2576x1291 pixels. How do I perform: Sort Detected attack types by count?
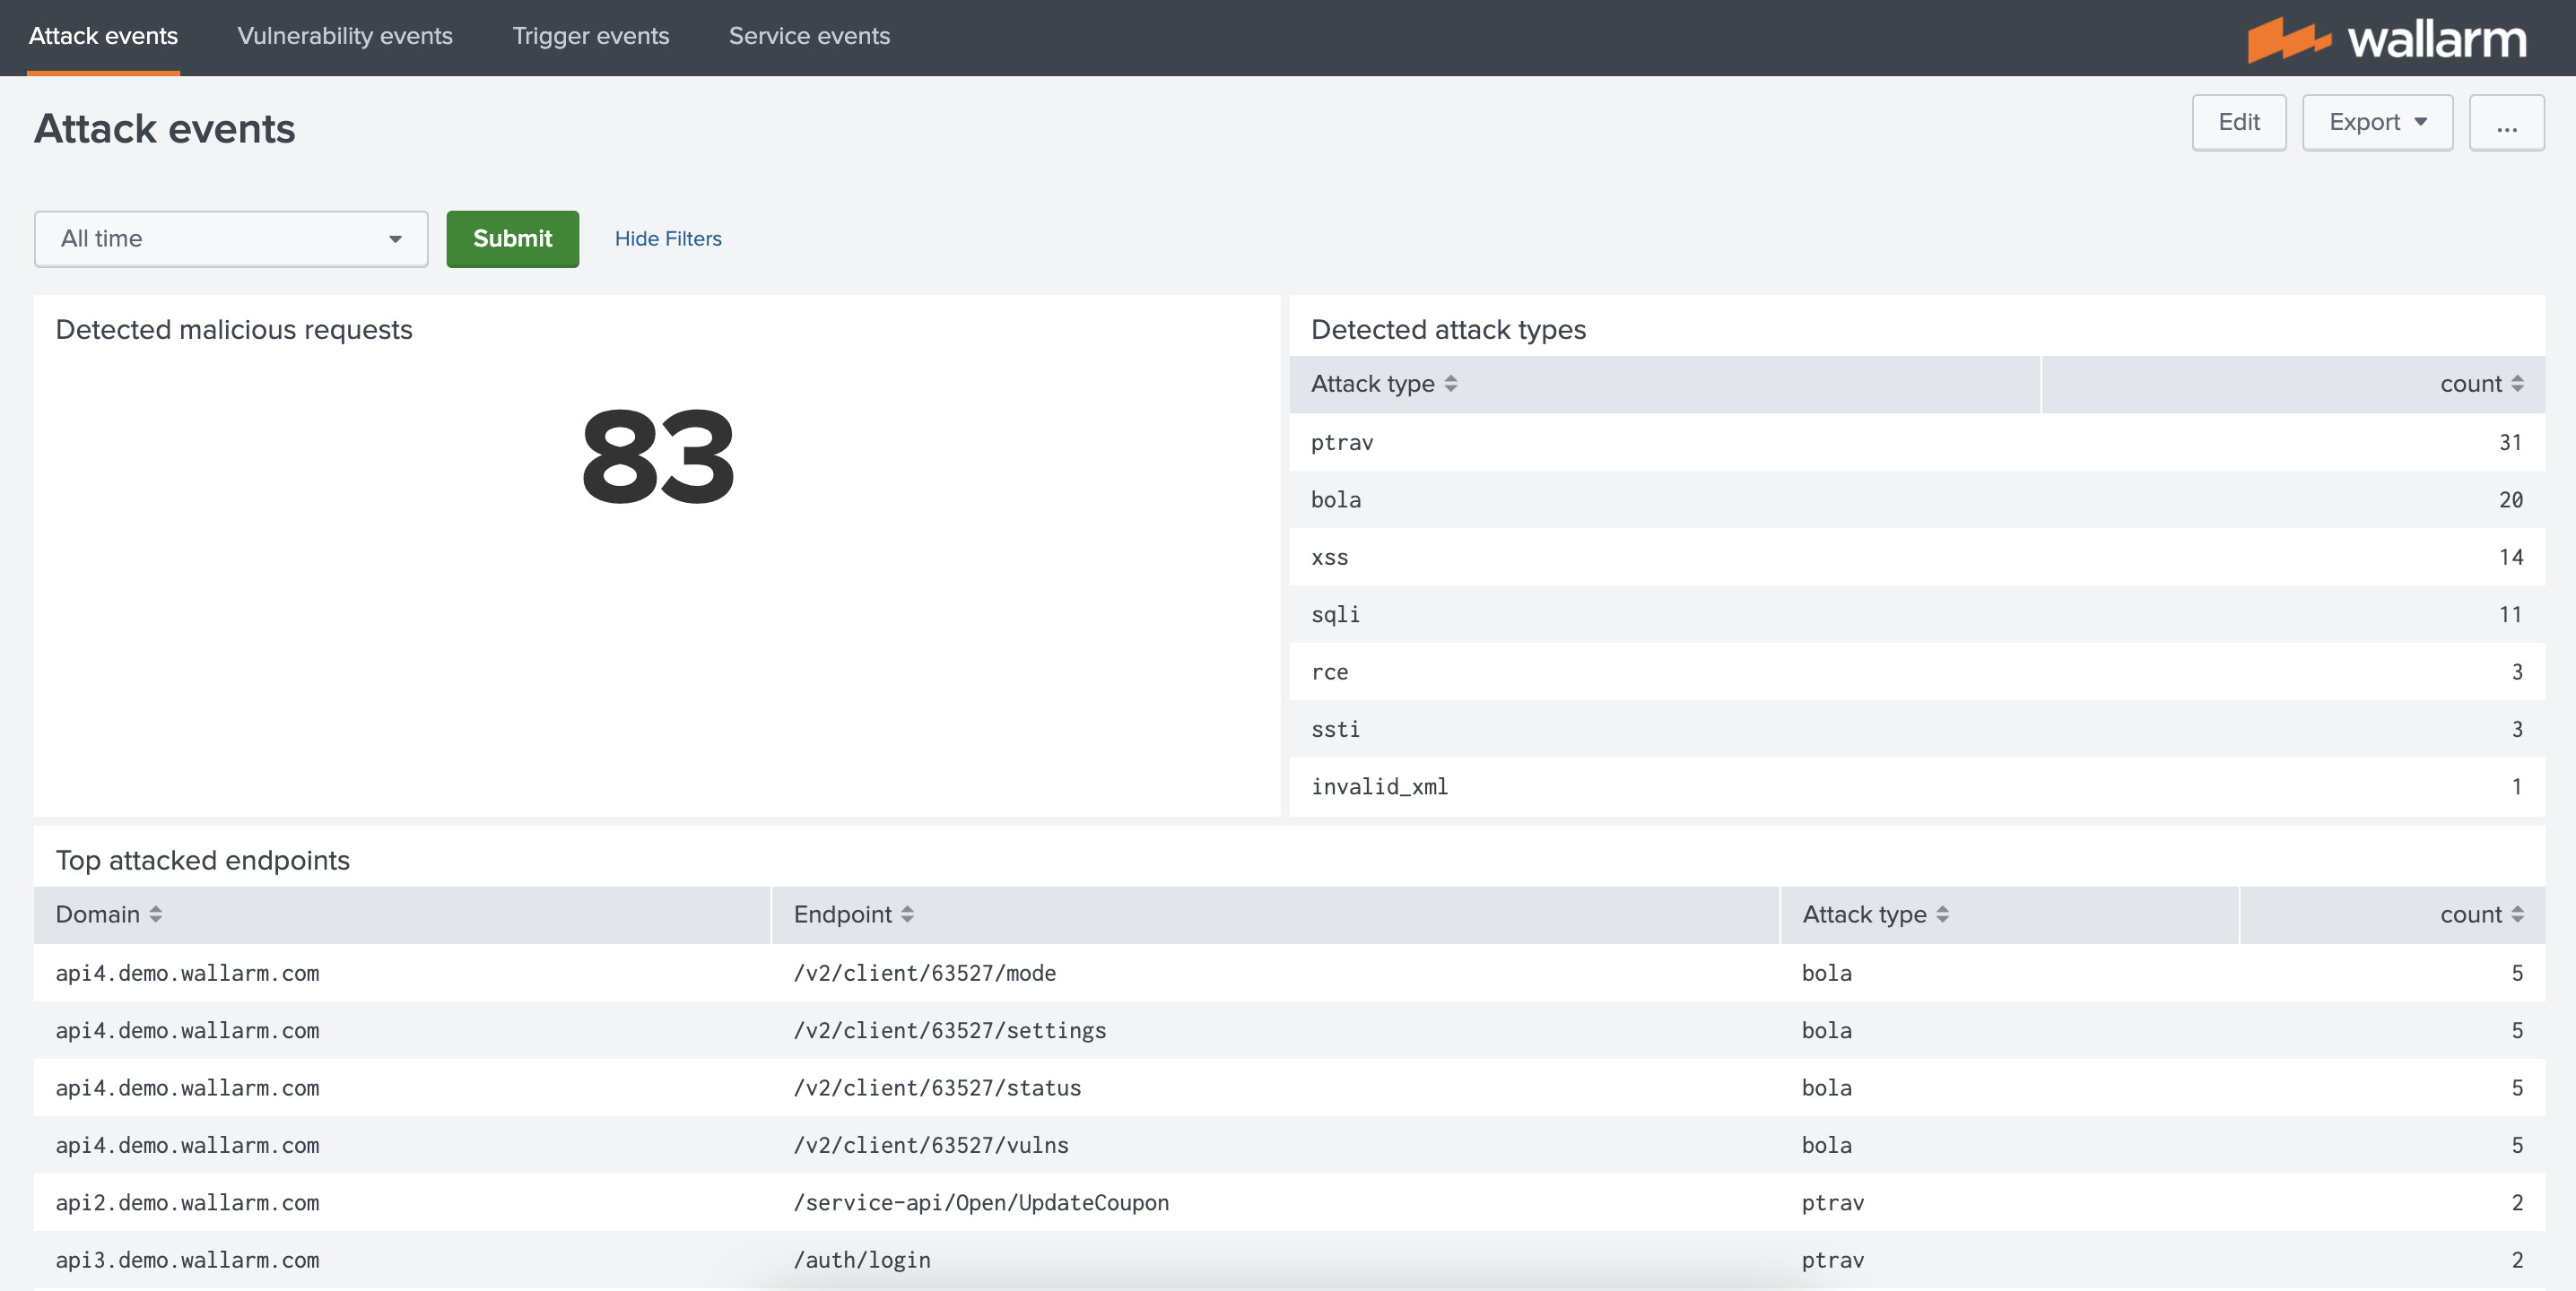tap(2481, 384)
